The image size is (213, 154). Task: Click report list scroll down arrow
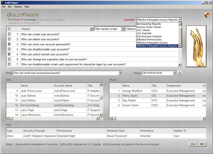[180, 65]
